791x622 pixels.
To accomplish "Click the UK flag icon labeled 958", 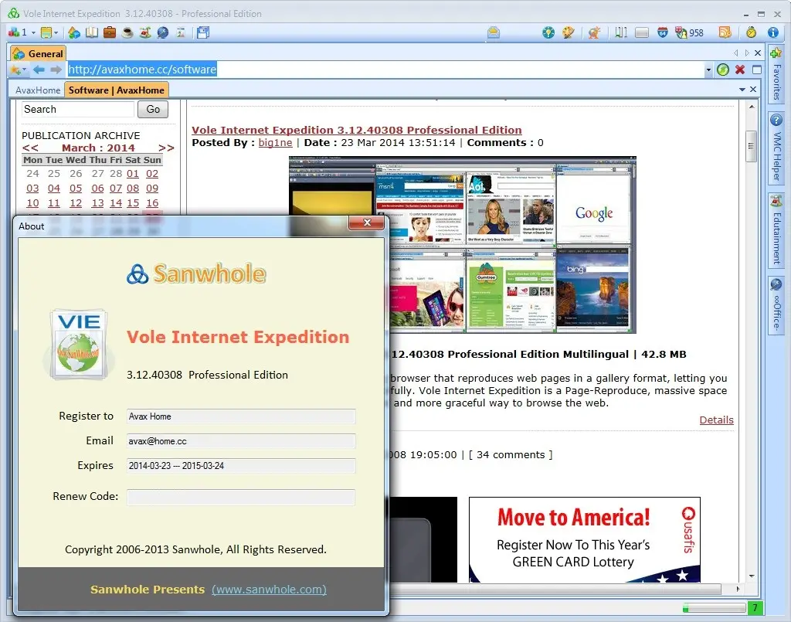I will tap(689, 32).
